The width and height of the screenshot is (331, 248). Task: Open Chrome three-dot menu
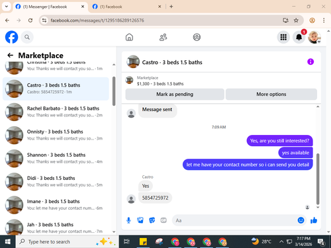324,21
